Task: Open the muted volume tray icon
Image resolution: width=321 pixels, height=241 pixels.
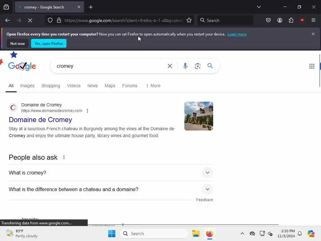Action: pos(270,233)
